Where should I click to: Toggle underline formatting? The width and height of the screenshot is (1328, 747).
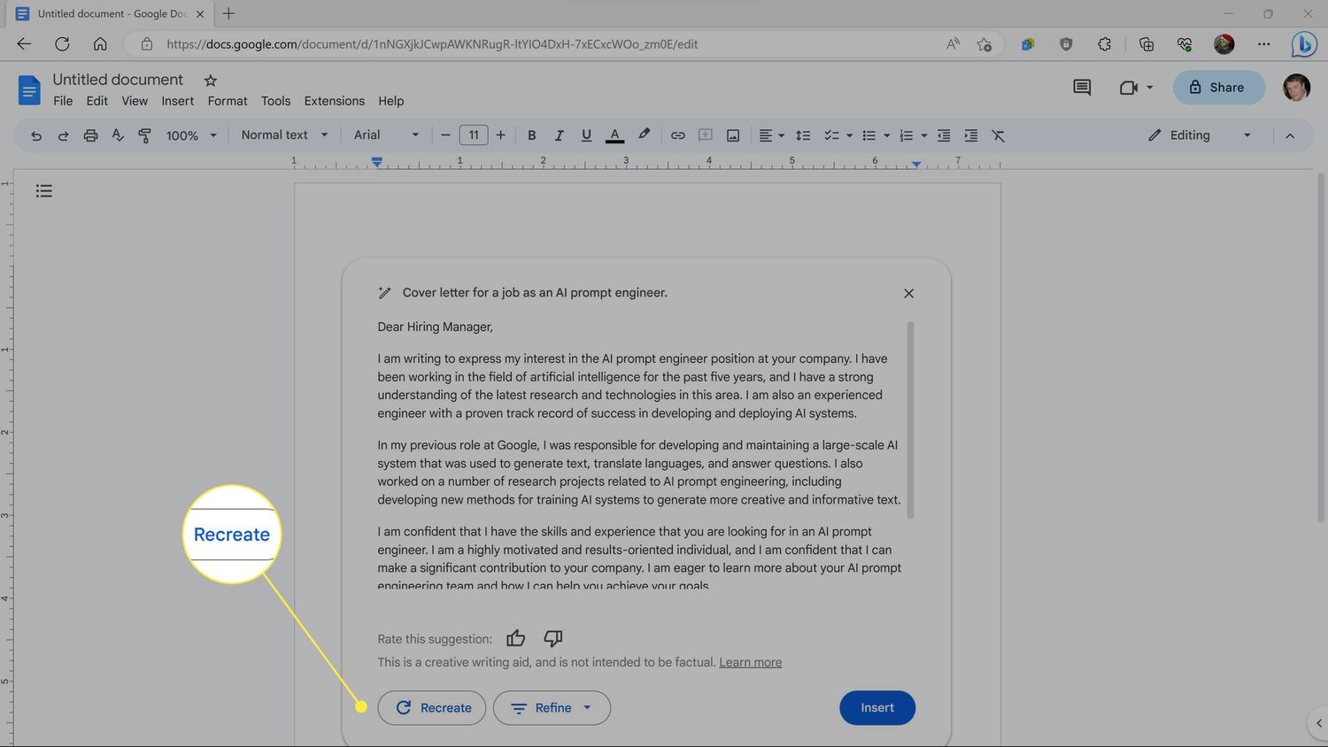tap(586, 135)
